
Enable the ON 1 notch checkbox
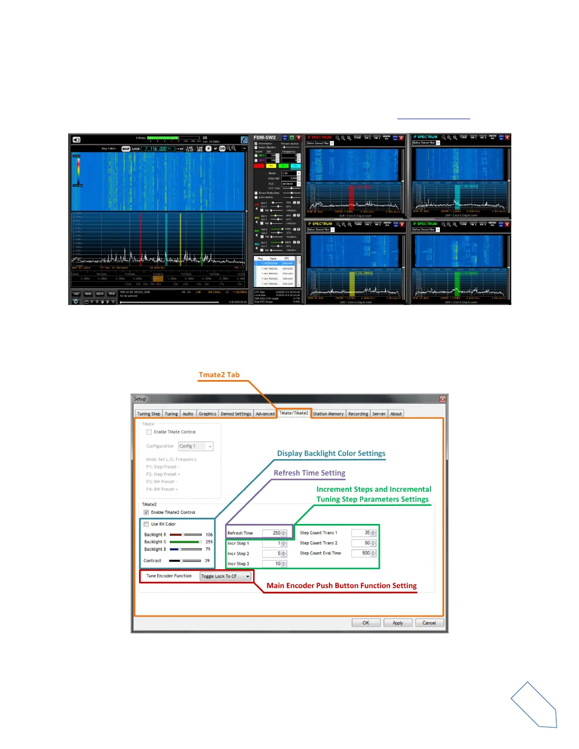click(256, 156)
